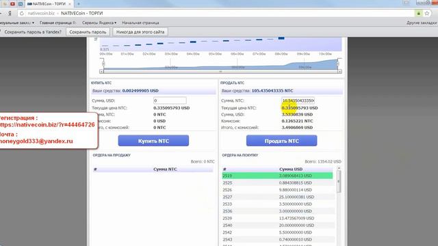
Task: Click the Сумма USD column header
Action: point(291,169)
